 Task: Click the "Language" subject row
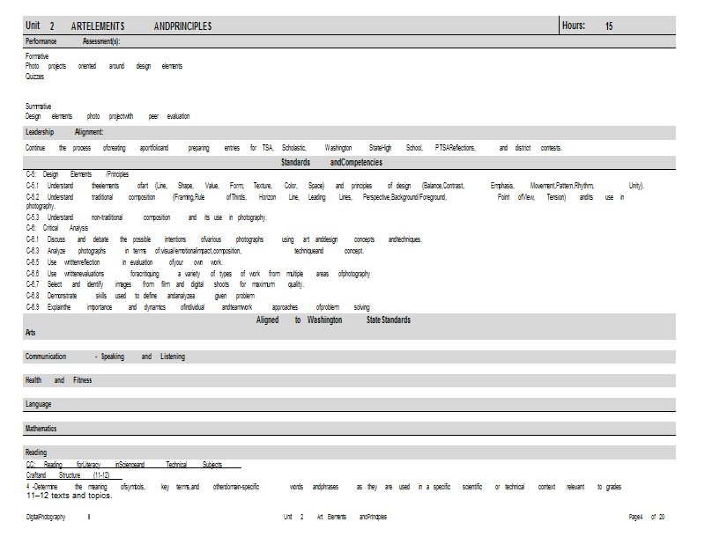349,404
